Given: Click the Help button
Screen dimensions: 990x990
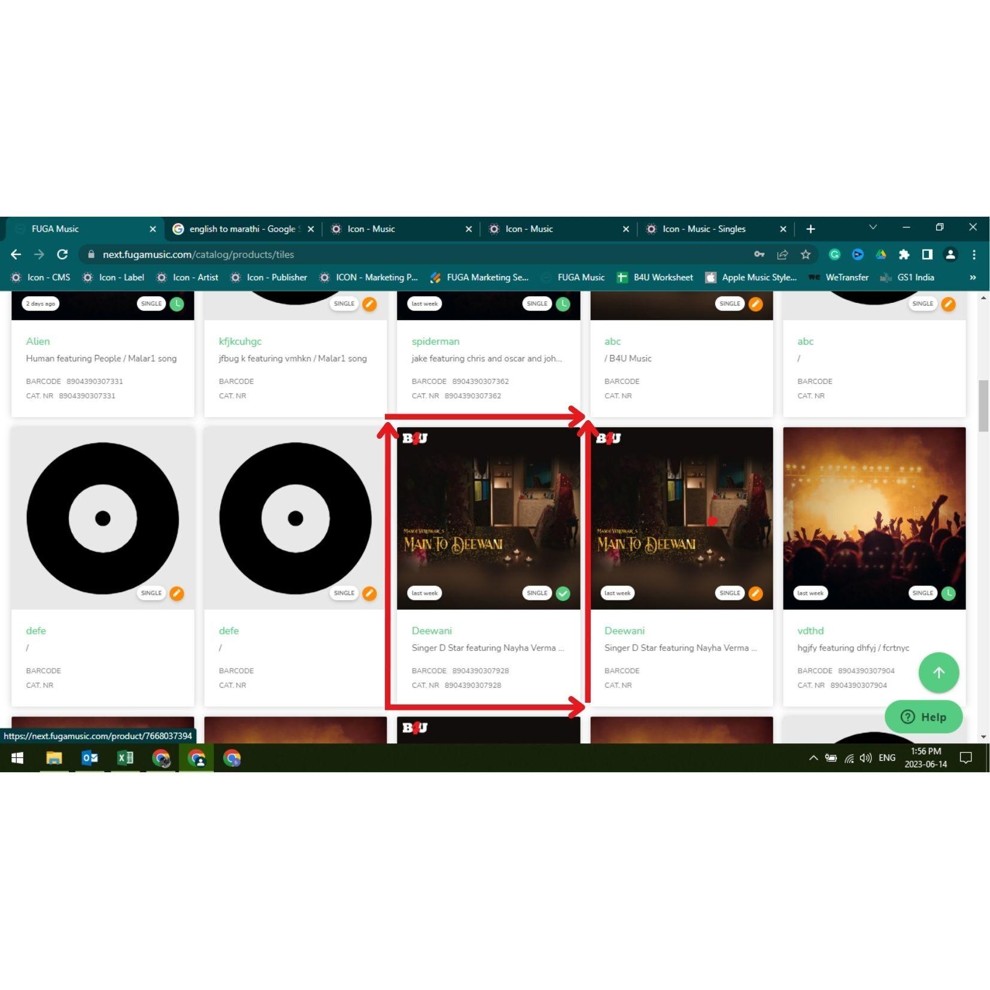Looking at the screenshot, I should point(923,716).
